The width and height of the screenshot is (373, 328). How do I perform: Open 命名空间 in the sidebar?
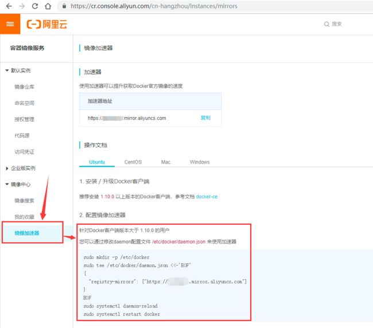click(24, 103)
